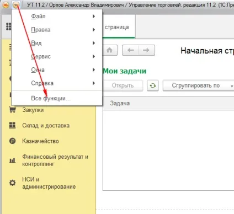Click the Мои задачи heading
234x214 pixels.
point(125,71)
